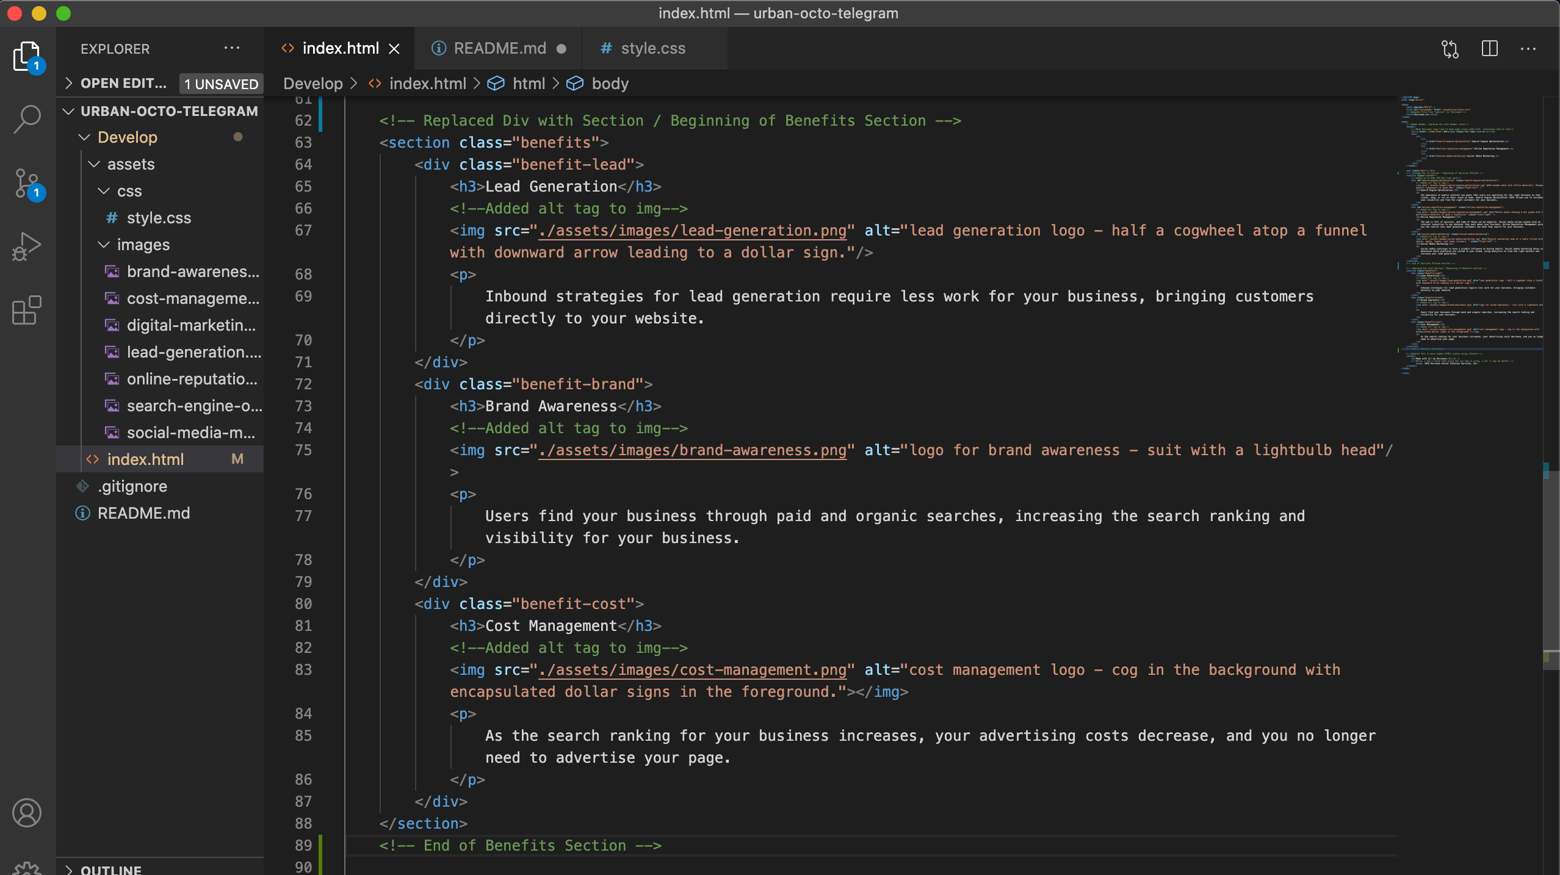The image size is (1560, 875).
Task: Open the Manage gear at sidebar bottom
Action: click(27, 868)
